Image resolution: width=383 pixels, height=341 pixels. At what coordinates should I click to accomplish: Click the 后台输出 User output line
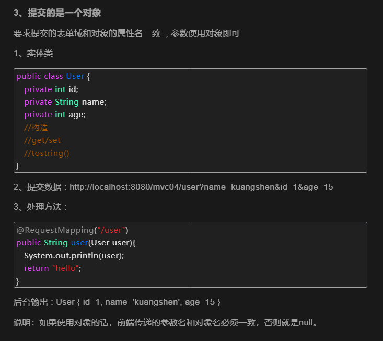tap(117, 302)
